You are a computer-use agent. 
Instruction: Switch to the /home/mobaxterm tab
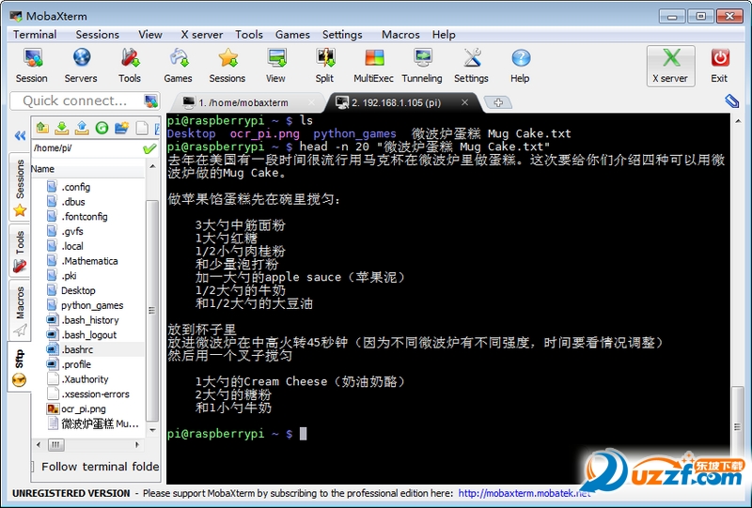(x=243, y=102)
